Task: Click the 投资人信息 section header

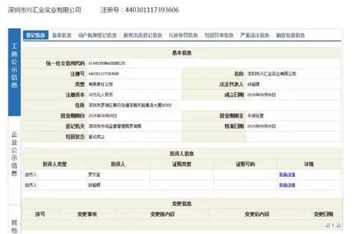Action: [x=182, y=153]
